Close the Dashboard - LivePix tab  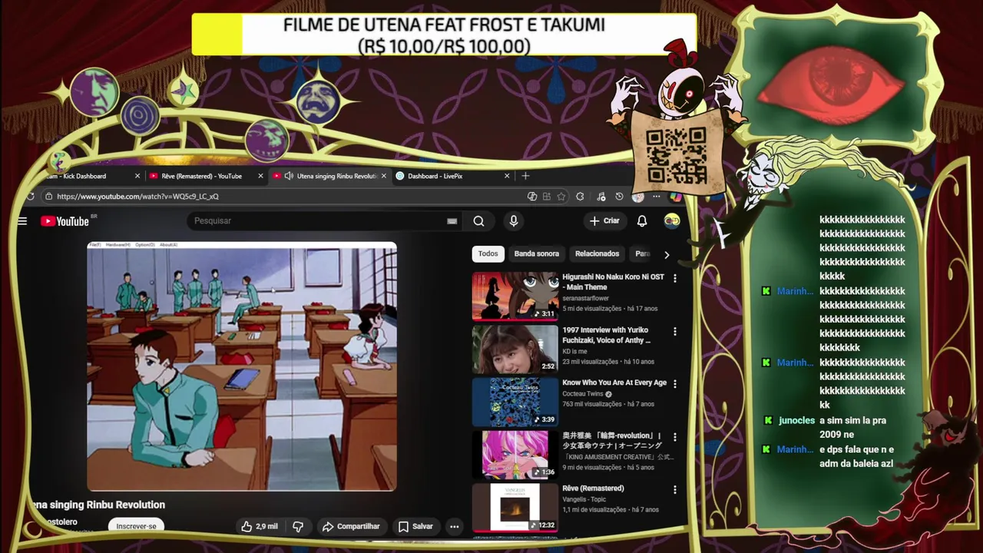coord(507,176)
